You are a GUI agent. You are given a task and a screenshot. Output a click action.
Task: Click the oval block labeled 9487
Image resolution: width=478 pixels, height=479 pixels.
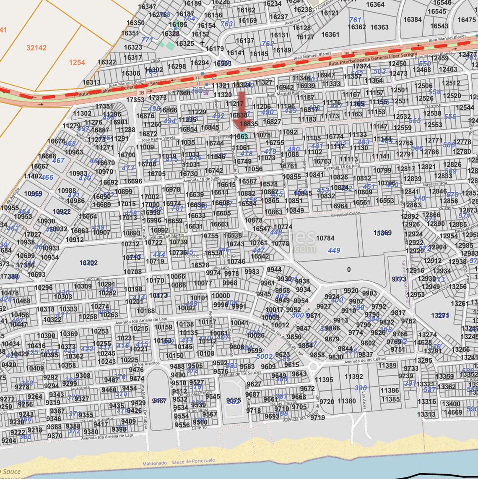(x=159, y=400)
